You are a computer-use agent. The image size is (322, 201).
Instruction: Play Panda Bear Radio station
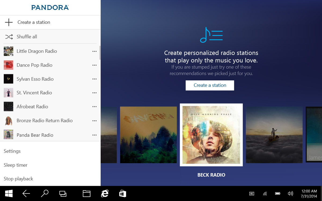35,135
